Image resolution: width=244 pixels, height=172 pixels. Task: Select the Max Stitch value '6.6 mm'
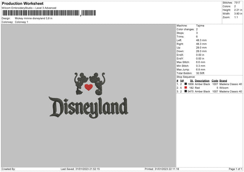click(x=200, y=62)
